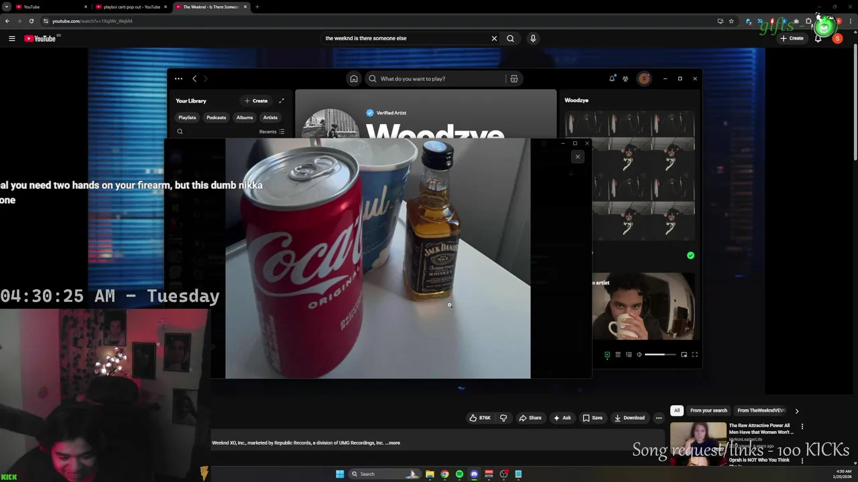Filter Spotify library by Albums
The image size is (858, 482).
pyautogui.click(x=244, y=117)
